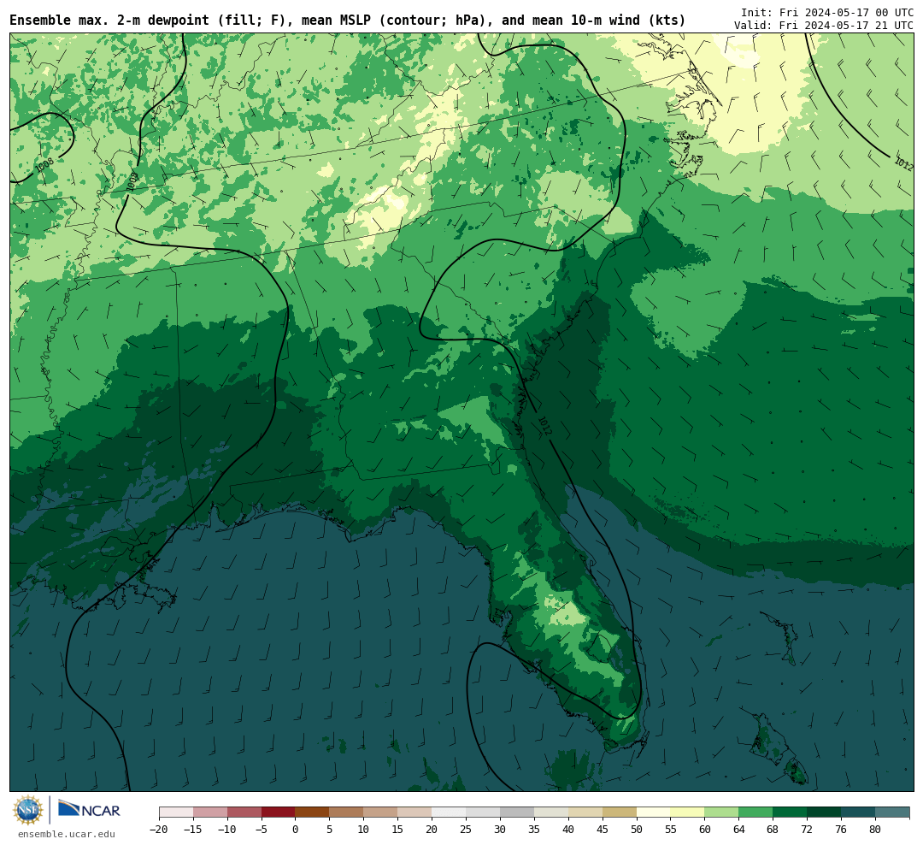Click the colorbar tick label 60

705,829
